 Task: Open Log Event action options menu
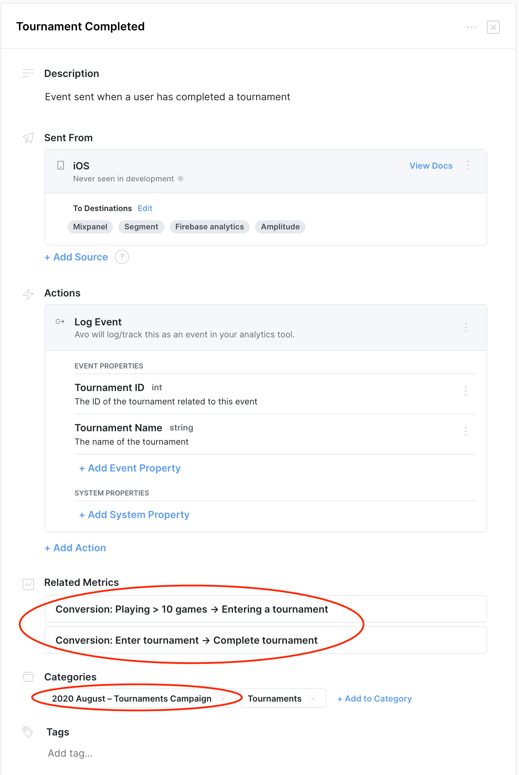465,328
